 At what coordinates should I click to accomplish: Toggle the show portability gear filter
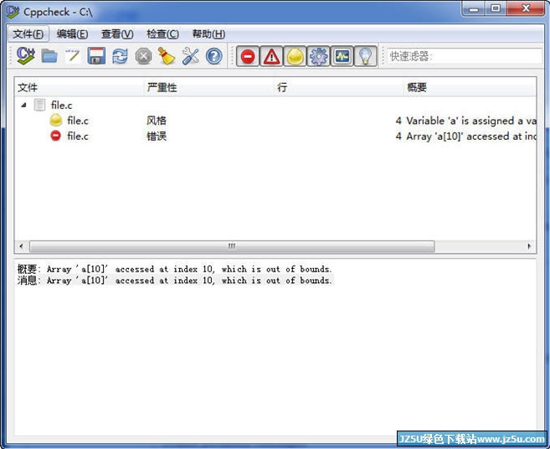pyautogui.click(x=318, y=56)
